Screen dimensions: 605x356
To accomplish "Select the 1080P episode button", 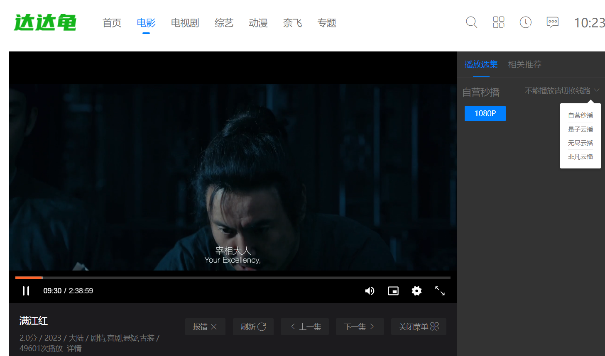I will point(485,113).
